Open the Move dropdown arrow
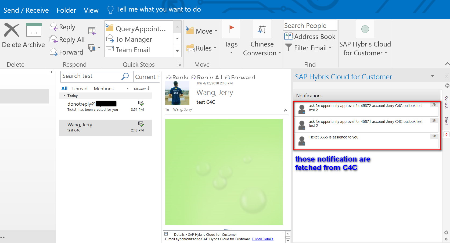 tap(216, 31)
